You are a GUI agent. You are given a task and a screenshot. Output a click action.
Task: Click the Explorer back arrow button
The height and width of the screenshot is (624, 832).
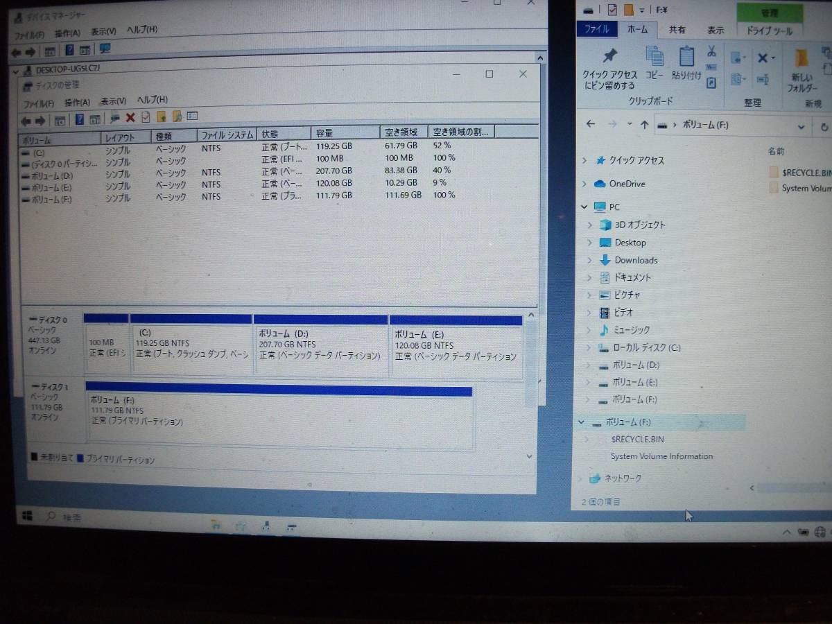pos(590,124)
